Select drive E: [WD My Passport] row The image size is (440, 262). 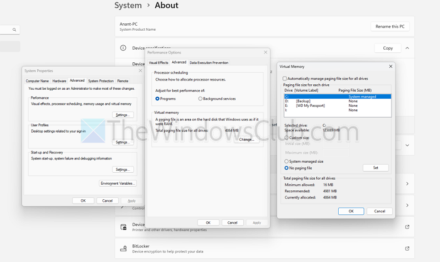point(338,106)
